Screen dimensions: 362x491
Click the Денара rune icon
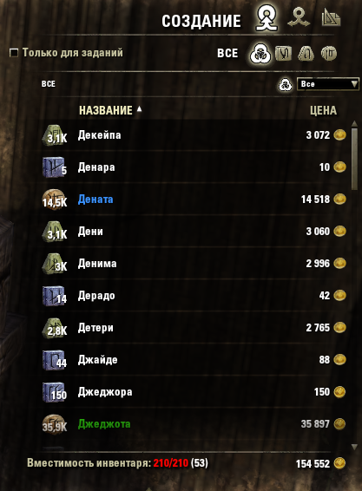point(54,167)
